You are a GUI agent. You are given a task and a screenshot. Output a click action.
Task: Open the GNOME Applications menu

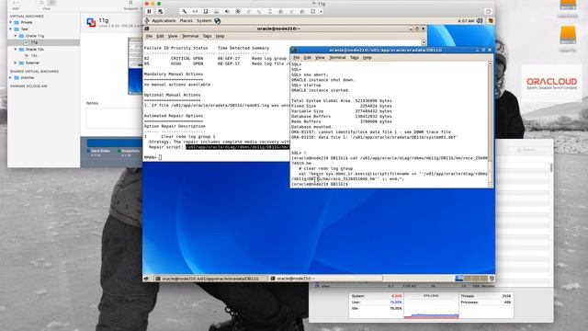(x=164, y=21)
